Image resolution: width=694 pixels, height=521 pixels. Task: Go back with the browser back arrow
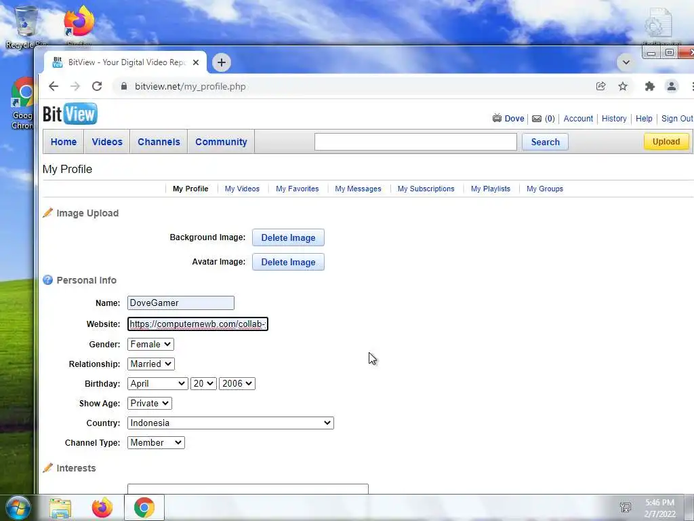[54, 86]
